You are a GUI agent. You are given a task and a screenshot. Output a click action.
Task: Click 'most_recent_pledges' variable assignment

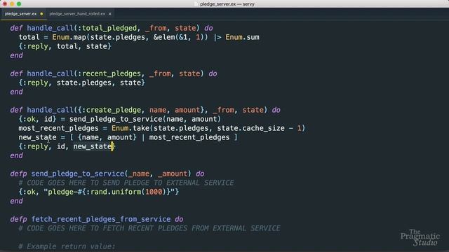tap(59, 128)
